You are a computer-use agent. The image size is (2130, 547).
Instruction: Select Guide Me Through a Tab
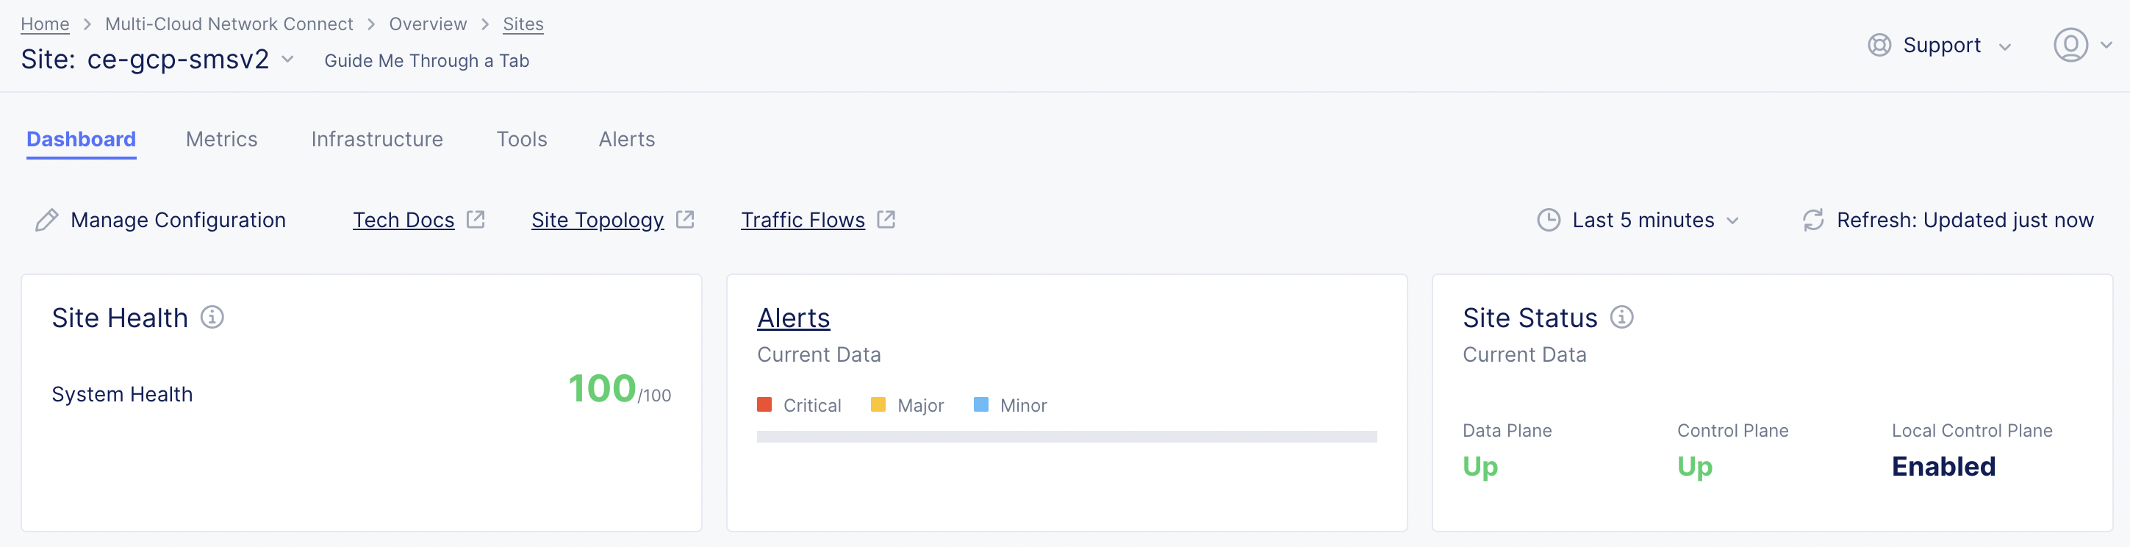click(x=426, y=60)
